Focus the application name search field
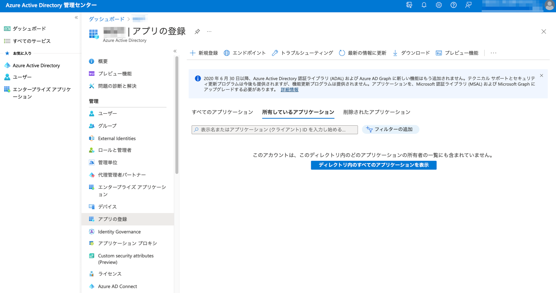The width and height of the screenshot is (556, 293). click(275, 130)
